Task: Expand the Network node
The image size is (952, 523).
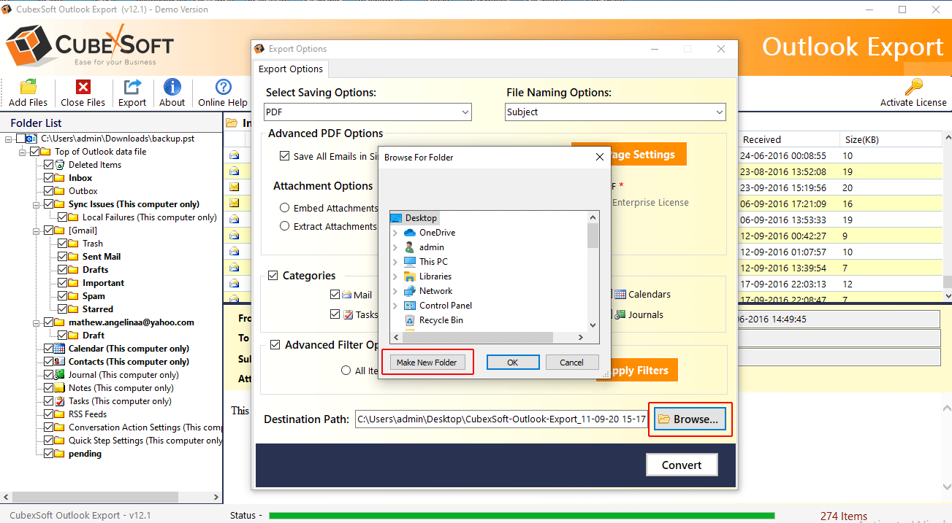Action: (x=395, y=291)
